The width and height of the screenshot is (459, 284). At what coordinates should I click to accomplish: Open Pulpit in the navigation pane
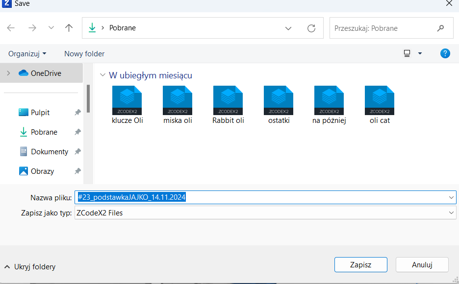coord(40,113)
